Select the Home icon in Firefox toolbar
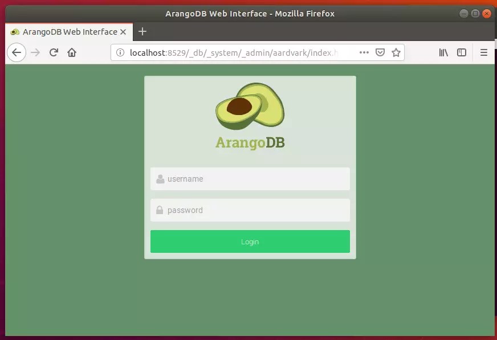497x340 pixels. click(73, 52)
